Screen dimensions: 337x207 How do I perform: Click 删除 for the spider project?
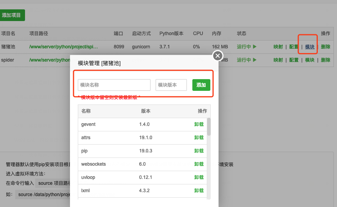(x=325, y=60)
